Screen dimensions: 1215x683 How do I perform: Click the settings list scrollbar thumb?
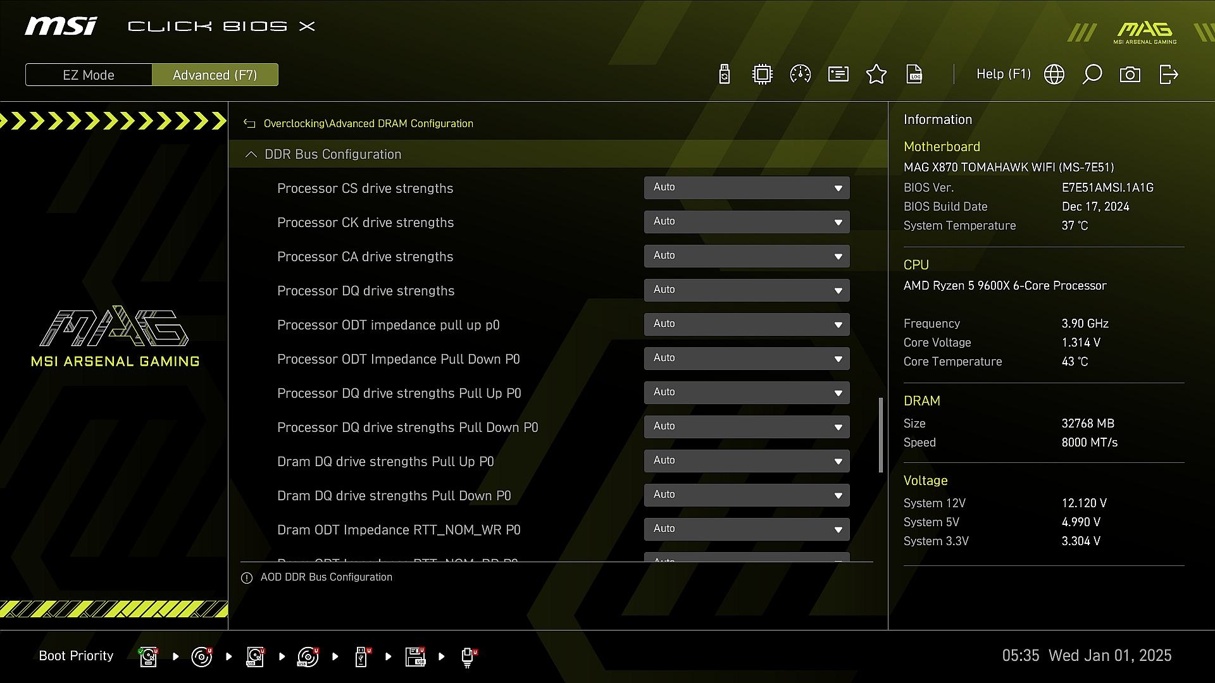click(x=881, y=434)
